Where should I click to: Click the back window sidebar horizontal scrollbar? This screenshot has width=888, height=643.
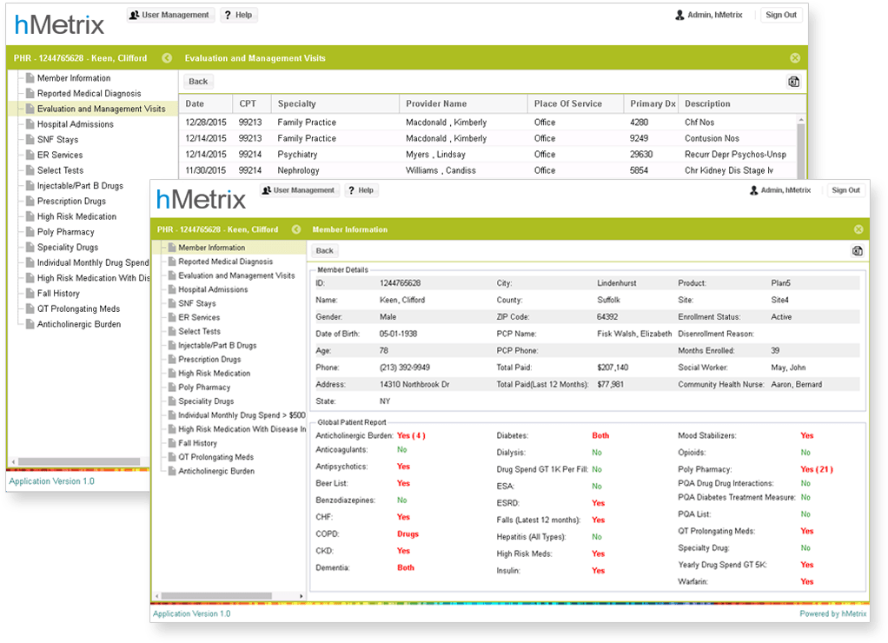[x=79, y=461]
